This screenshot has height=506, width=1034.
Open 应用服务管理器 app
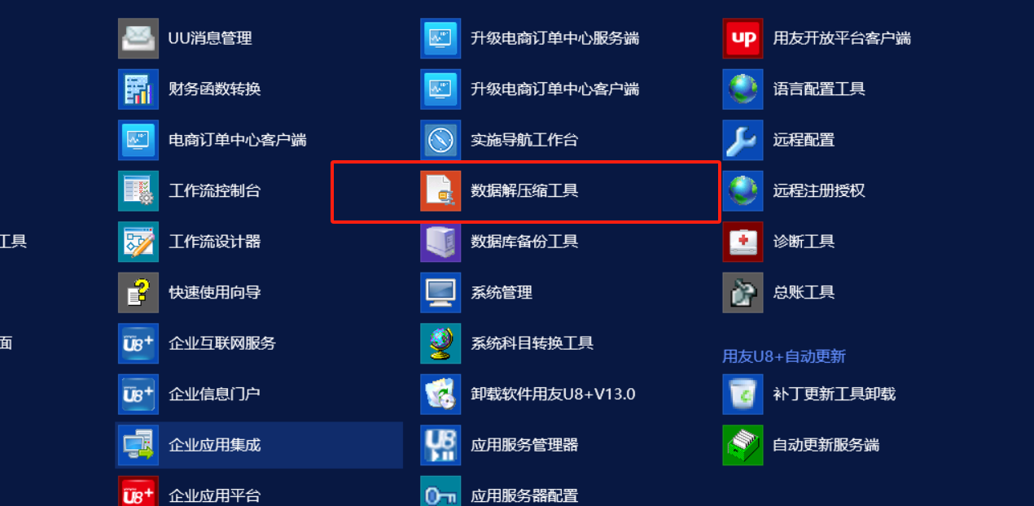click(499, 445)
